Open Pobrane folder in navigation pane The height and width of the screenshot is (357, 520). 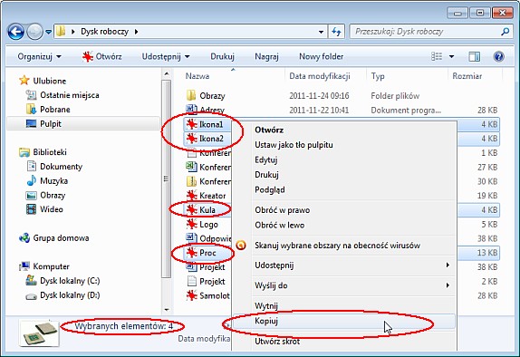(48, 110)
